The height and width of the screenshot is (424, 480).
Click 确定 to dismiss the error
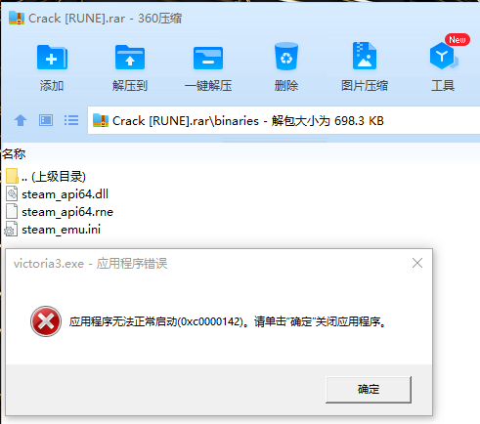[x=369, y=390]
